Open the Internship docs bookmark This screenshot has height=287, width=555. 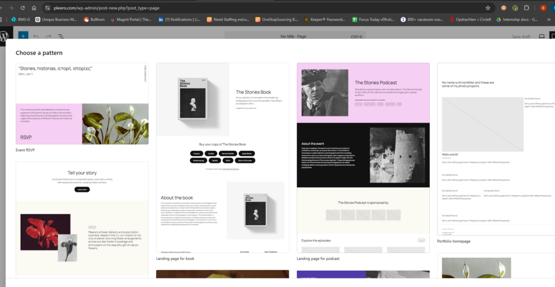tap(525, 20)
